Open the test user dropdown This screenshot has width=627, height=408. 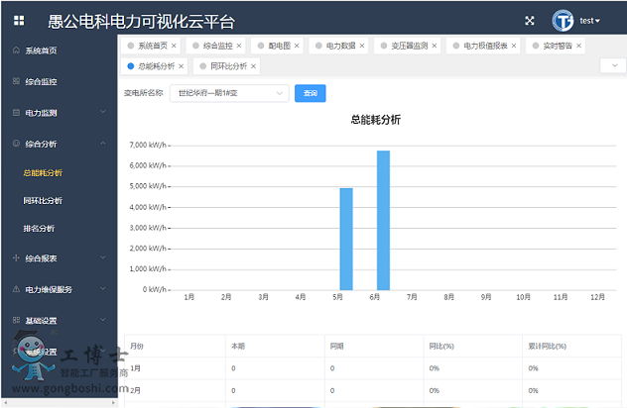tap(590, 21)
